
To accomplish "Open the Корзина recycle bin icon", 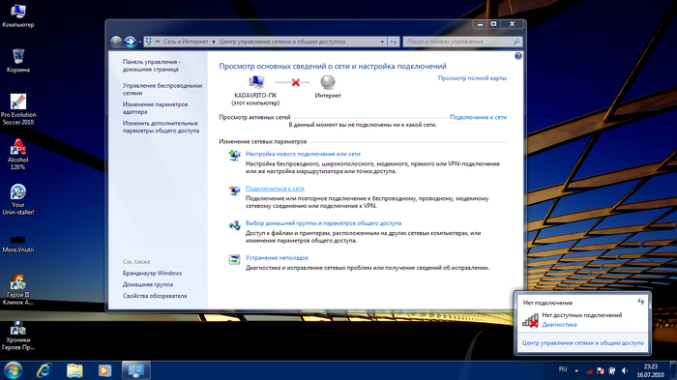I will click(17, 61).
